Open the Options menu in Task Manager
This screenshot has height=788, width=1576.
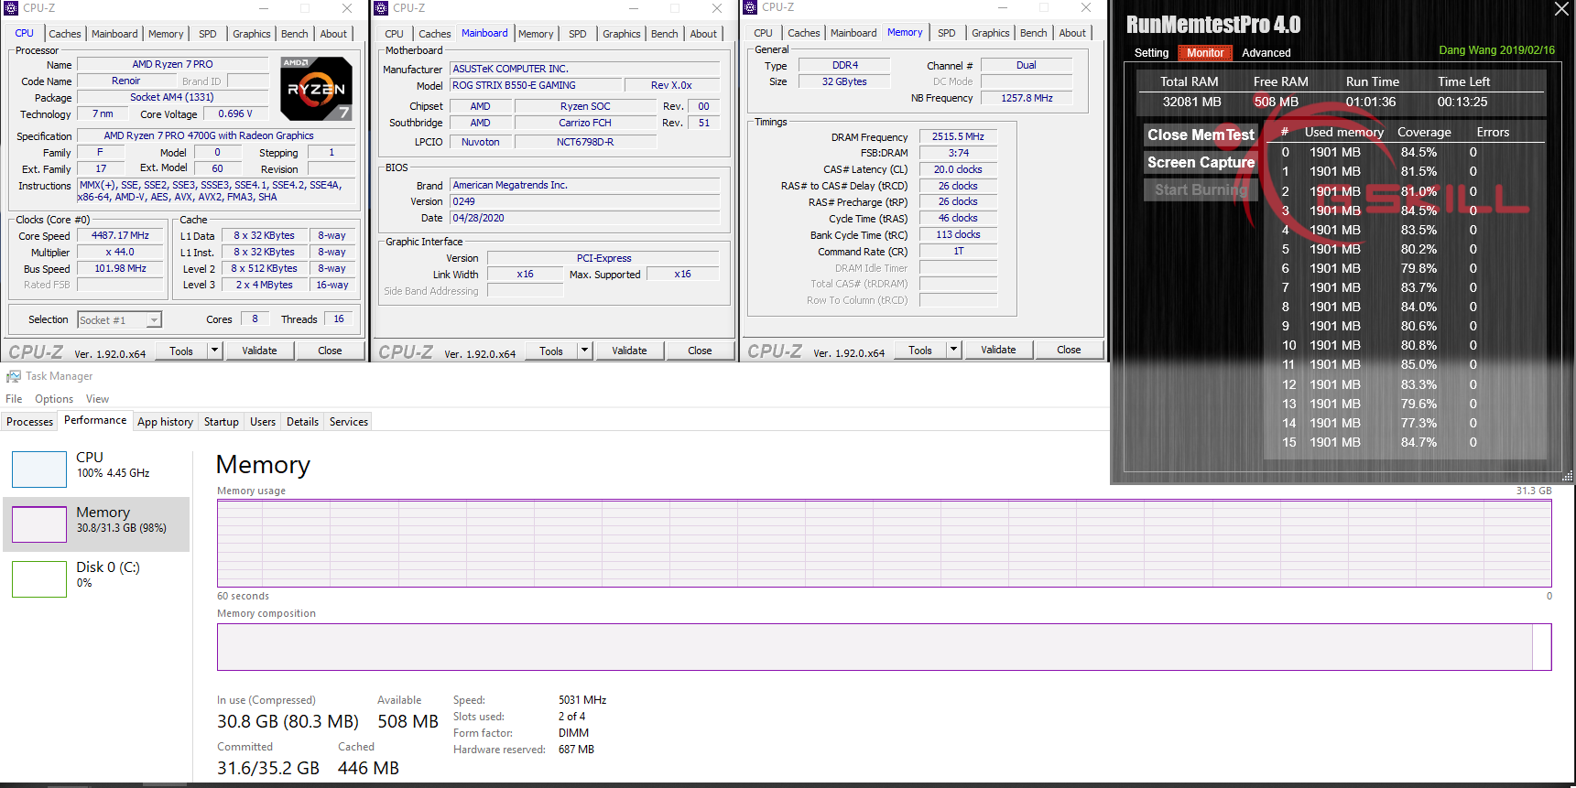pos(54,399)
